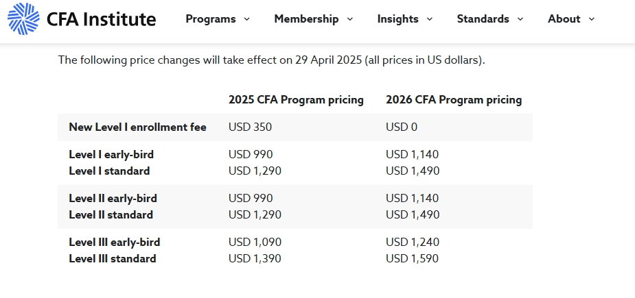
Task: Click the CFA Institute wordmark text
Action: (x=101, y=19)
